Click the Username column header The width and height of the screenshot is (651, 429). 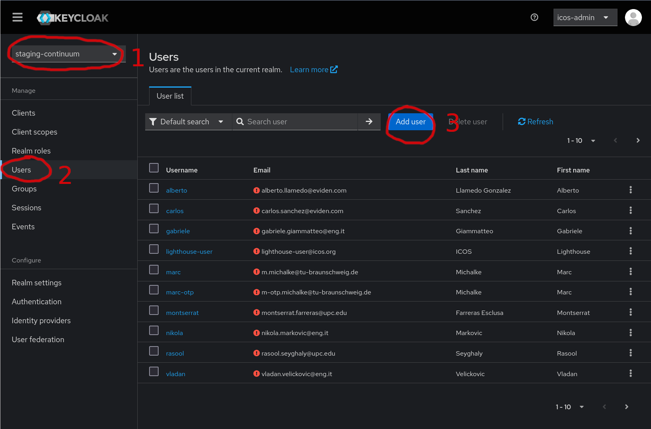(182, 170)
